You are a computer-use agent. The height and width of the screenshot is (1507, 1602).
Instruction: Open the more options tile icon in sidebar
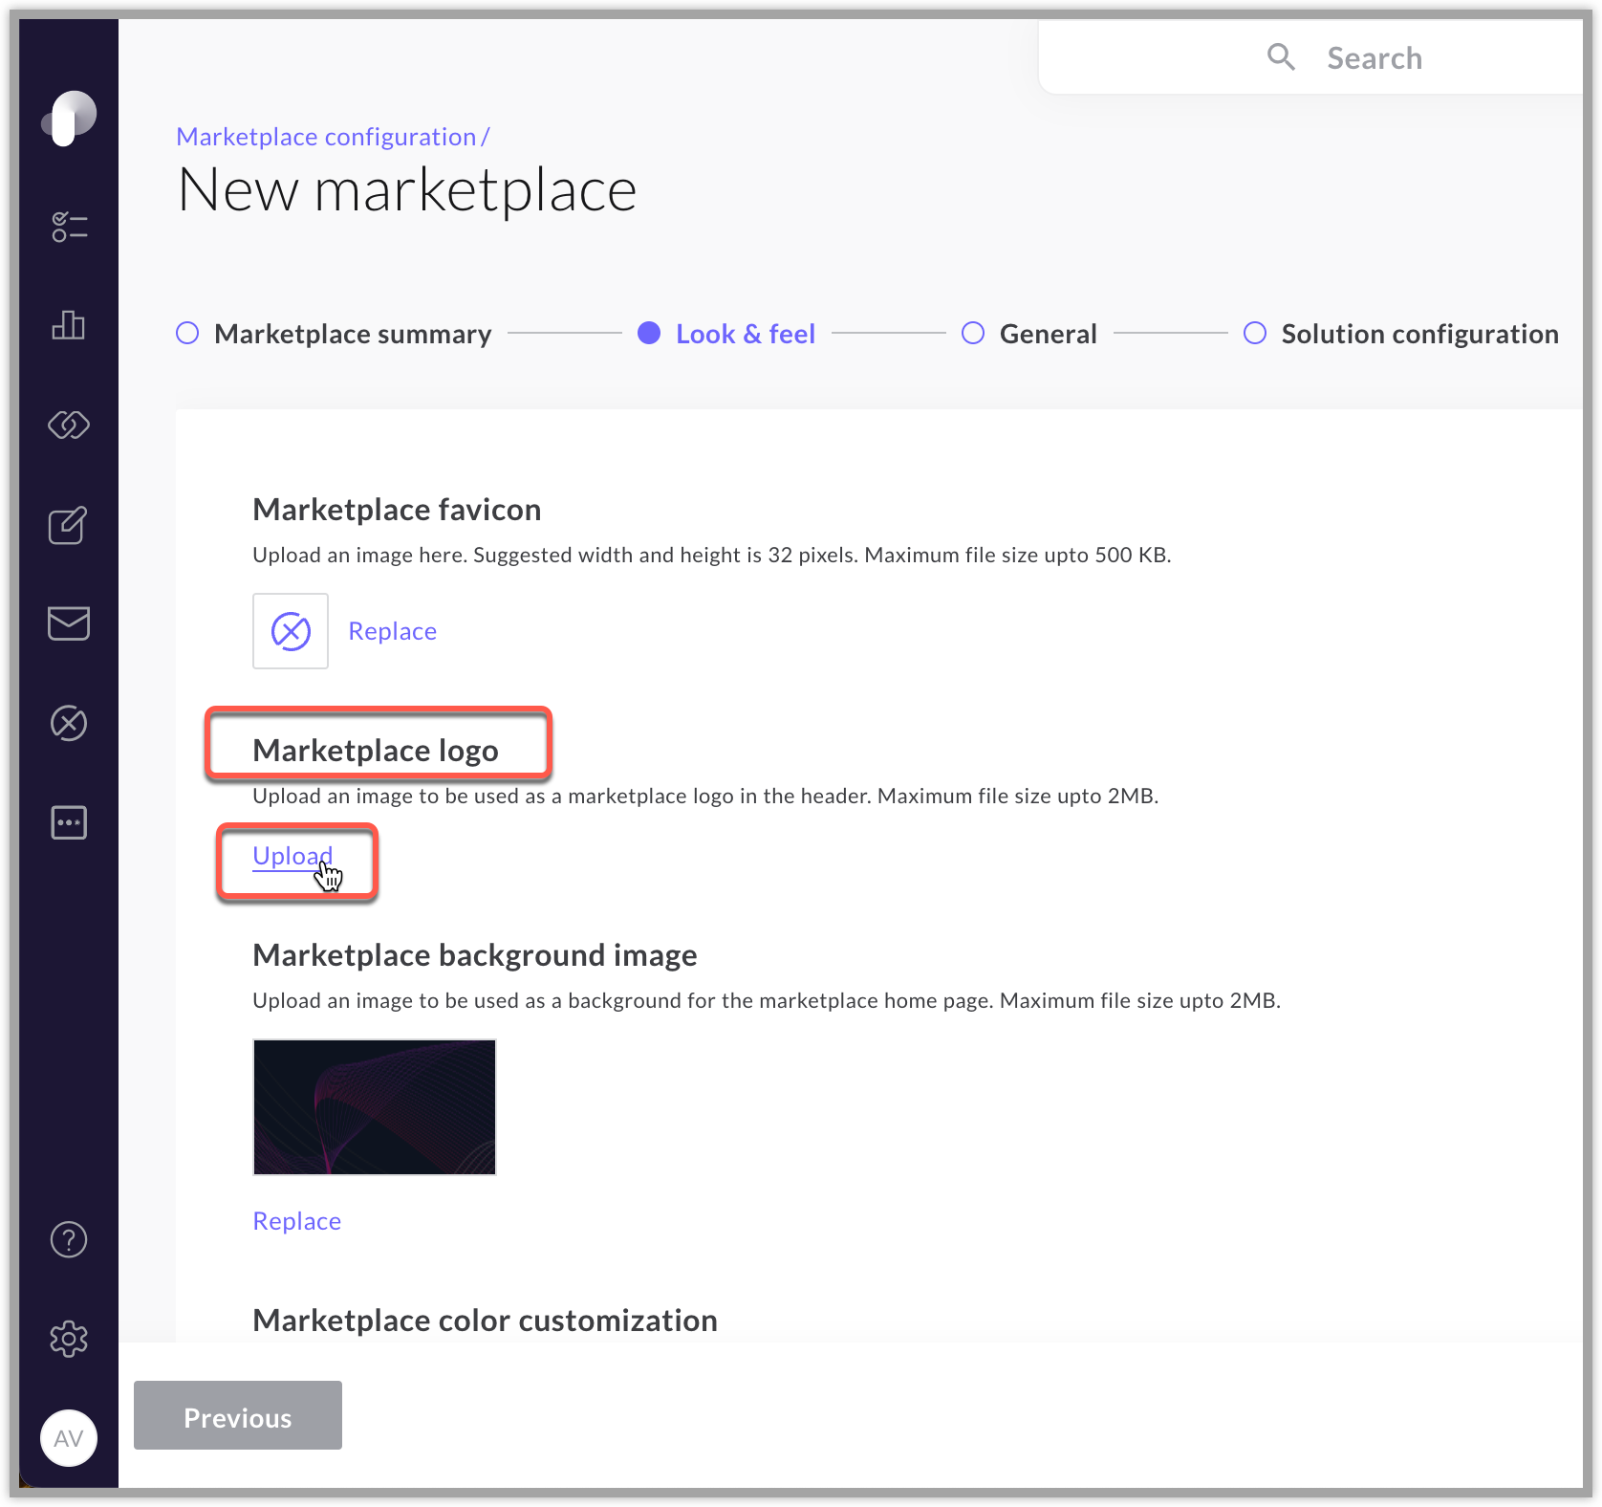click(68, 822)
